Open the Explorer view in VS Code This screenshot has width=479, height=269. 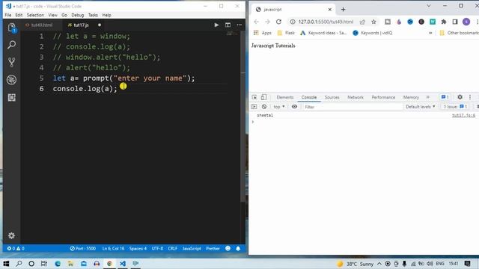coord(12,28)
